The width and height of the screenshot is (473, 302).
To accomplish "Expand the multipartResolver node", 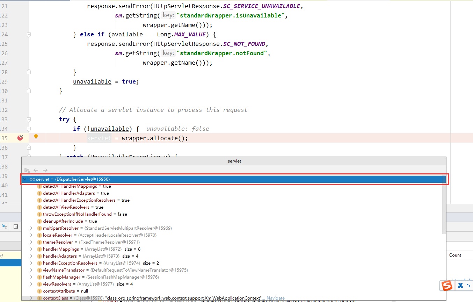I will click(x=31, y=228).
